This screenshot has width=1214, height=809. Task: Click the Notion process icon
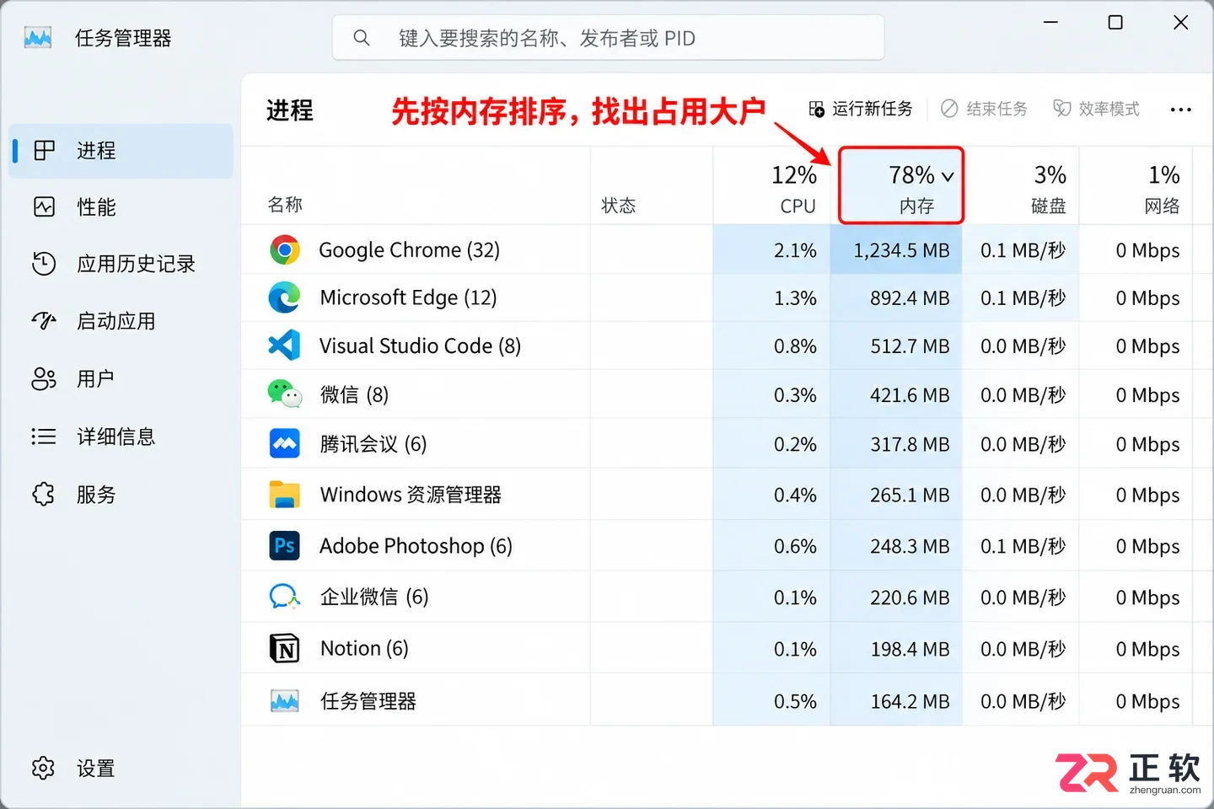[285, 649]
